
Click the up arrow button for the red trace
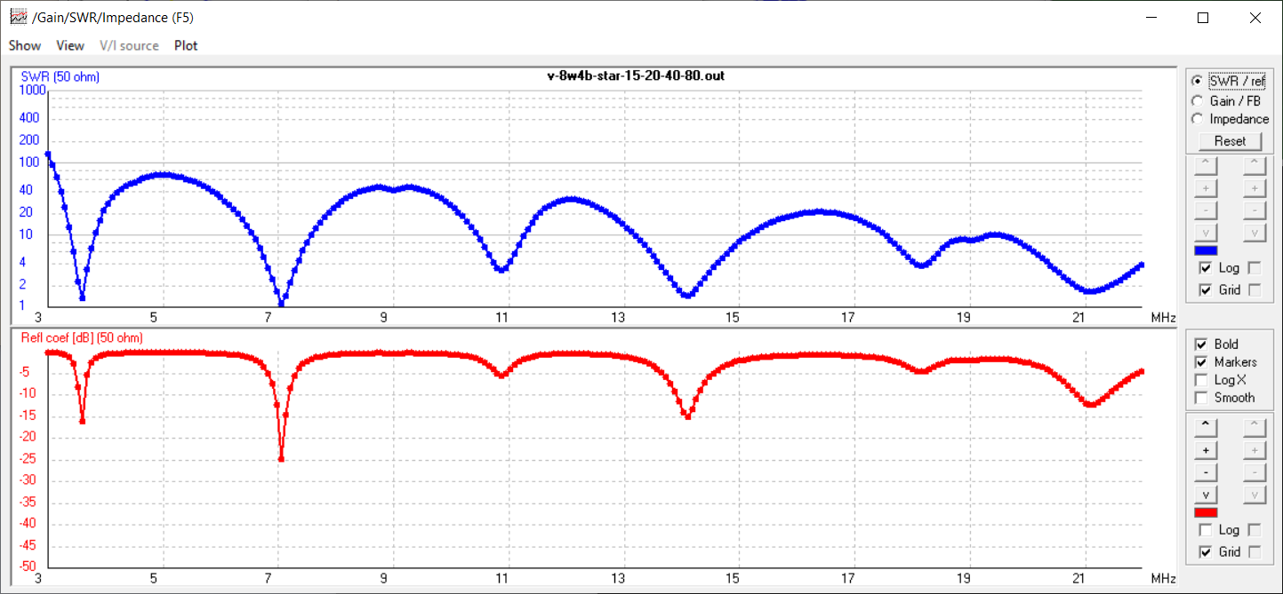coord(1205,427)
